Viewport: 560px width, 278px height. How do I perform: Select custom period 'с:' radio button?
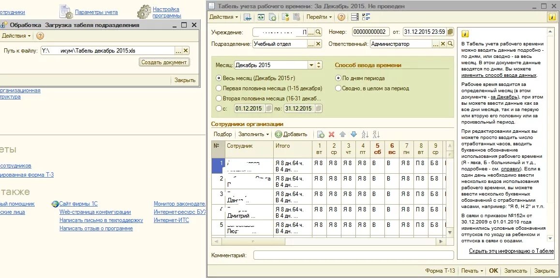[x=219, y=108]
